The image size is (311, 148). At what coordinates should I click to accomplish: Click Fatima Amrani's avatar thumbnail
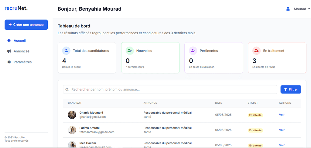[x=72, y=130]
